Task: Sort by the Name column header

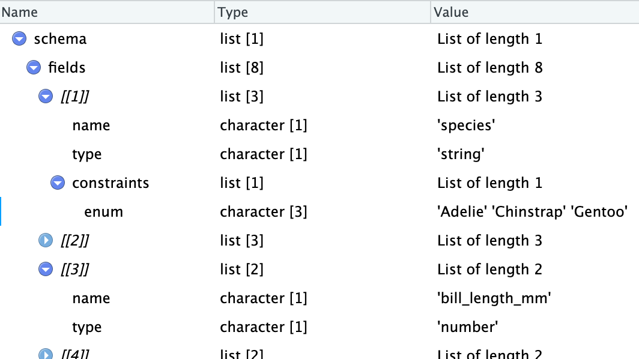Action: pos(107,12)
